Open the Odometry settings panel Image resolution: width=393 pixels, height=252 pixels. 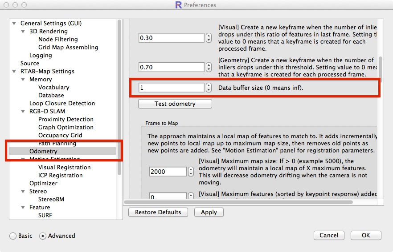click(43, 152)
